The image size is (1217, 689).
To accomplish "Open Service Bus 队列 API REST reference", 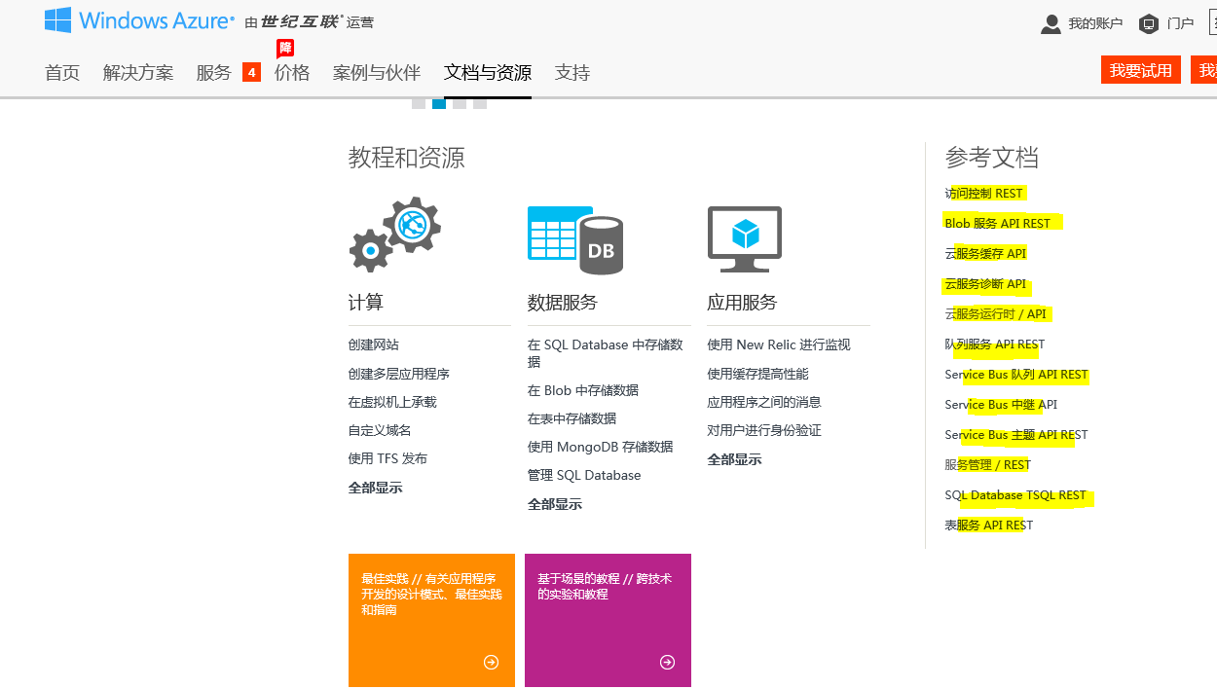I will tap(1016, 374).
